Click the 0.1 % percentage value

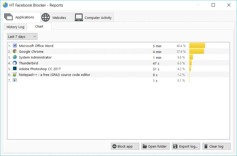point(181,81)
